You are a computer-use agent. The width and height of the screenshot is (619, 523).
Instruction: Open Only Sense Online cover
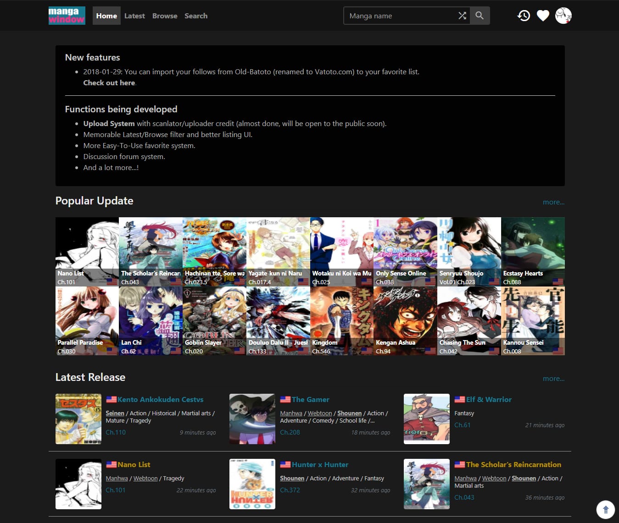tap(405, 252)
